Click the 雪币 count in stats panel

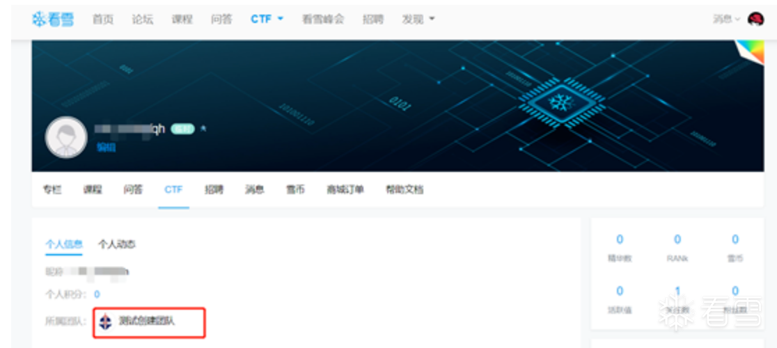[735, 239]
